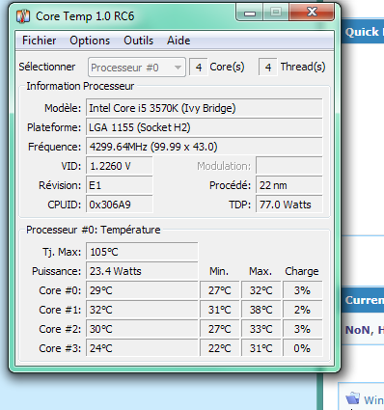The image size is (384, 410).
Task: Click the Quick header in background page
Action: (364, 32)
